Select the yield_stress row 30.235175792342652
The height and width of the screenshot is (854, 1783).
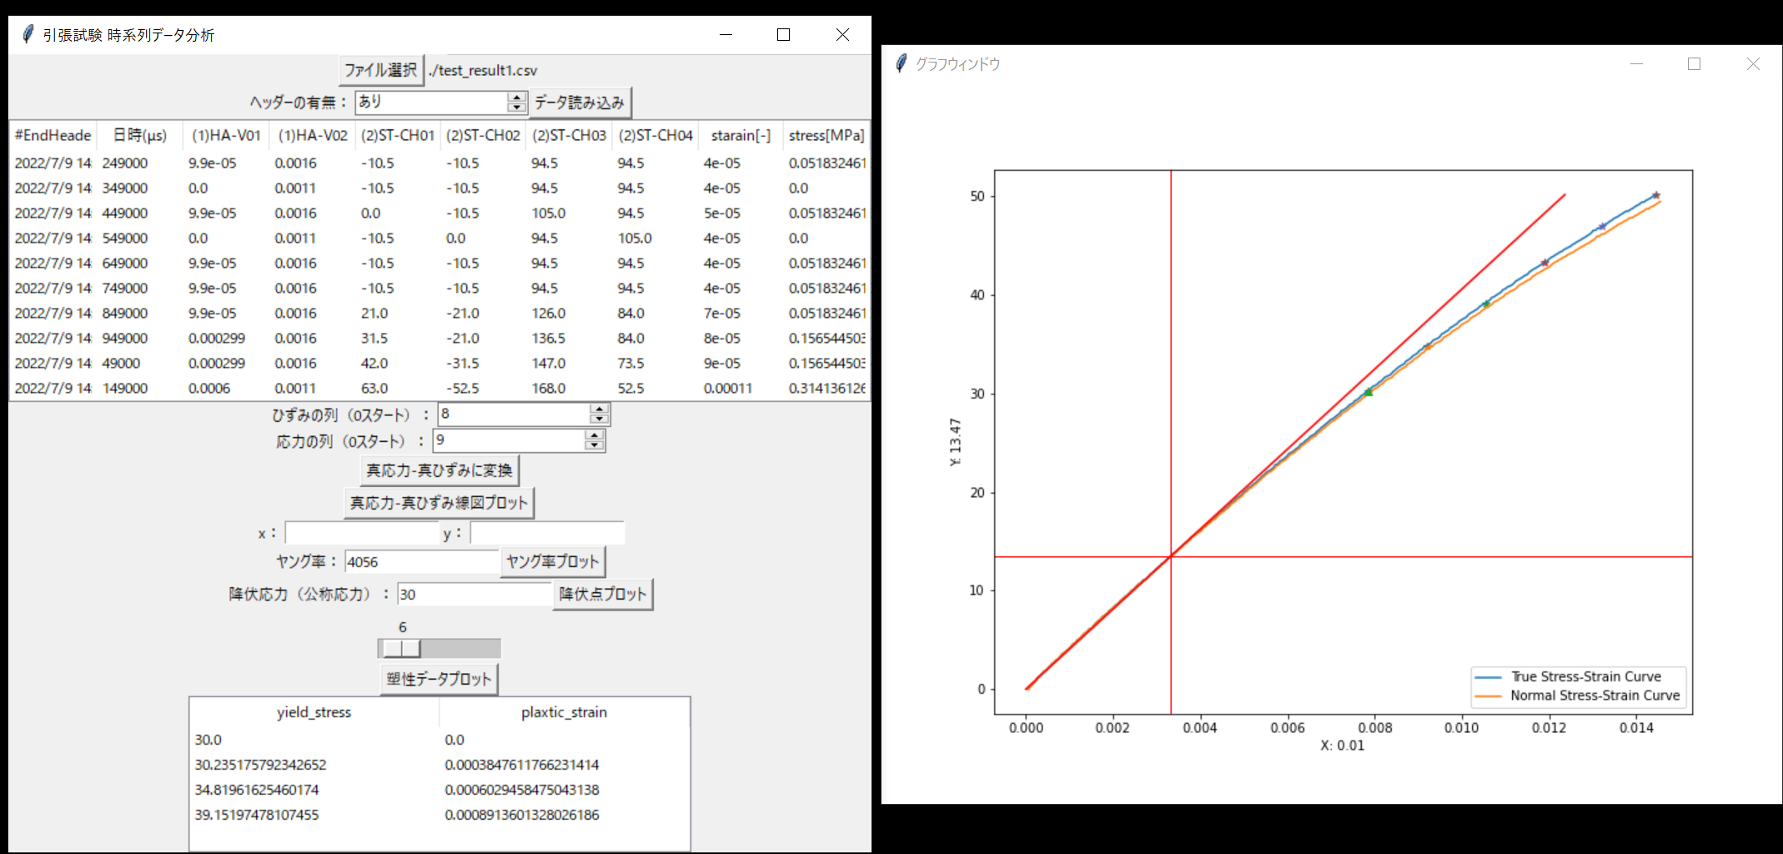click(x=439, y=765)
